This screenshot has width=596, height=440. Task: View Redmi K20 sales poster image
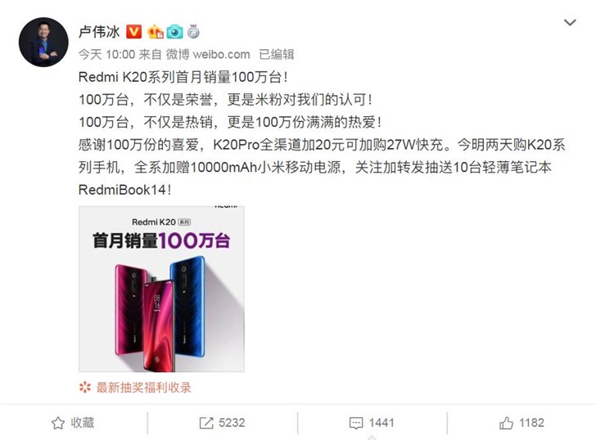click(x=161, y=289)
